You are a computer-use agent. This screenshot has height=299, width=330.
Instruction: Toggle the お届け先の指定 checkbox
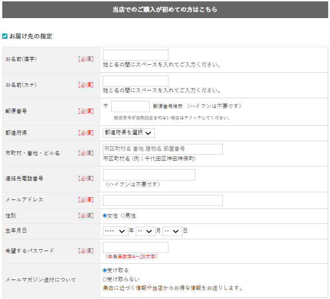tap(5, 36)
